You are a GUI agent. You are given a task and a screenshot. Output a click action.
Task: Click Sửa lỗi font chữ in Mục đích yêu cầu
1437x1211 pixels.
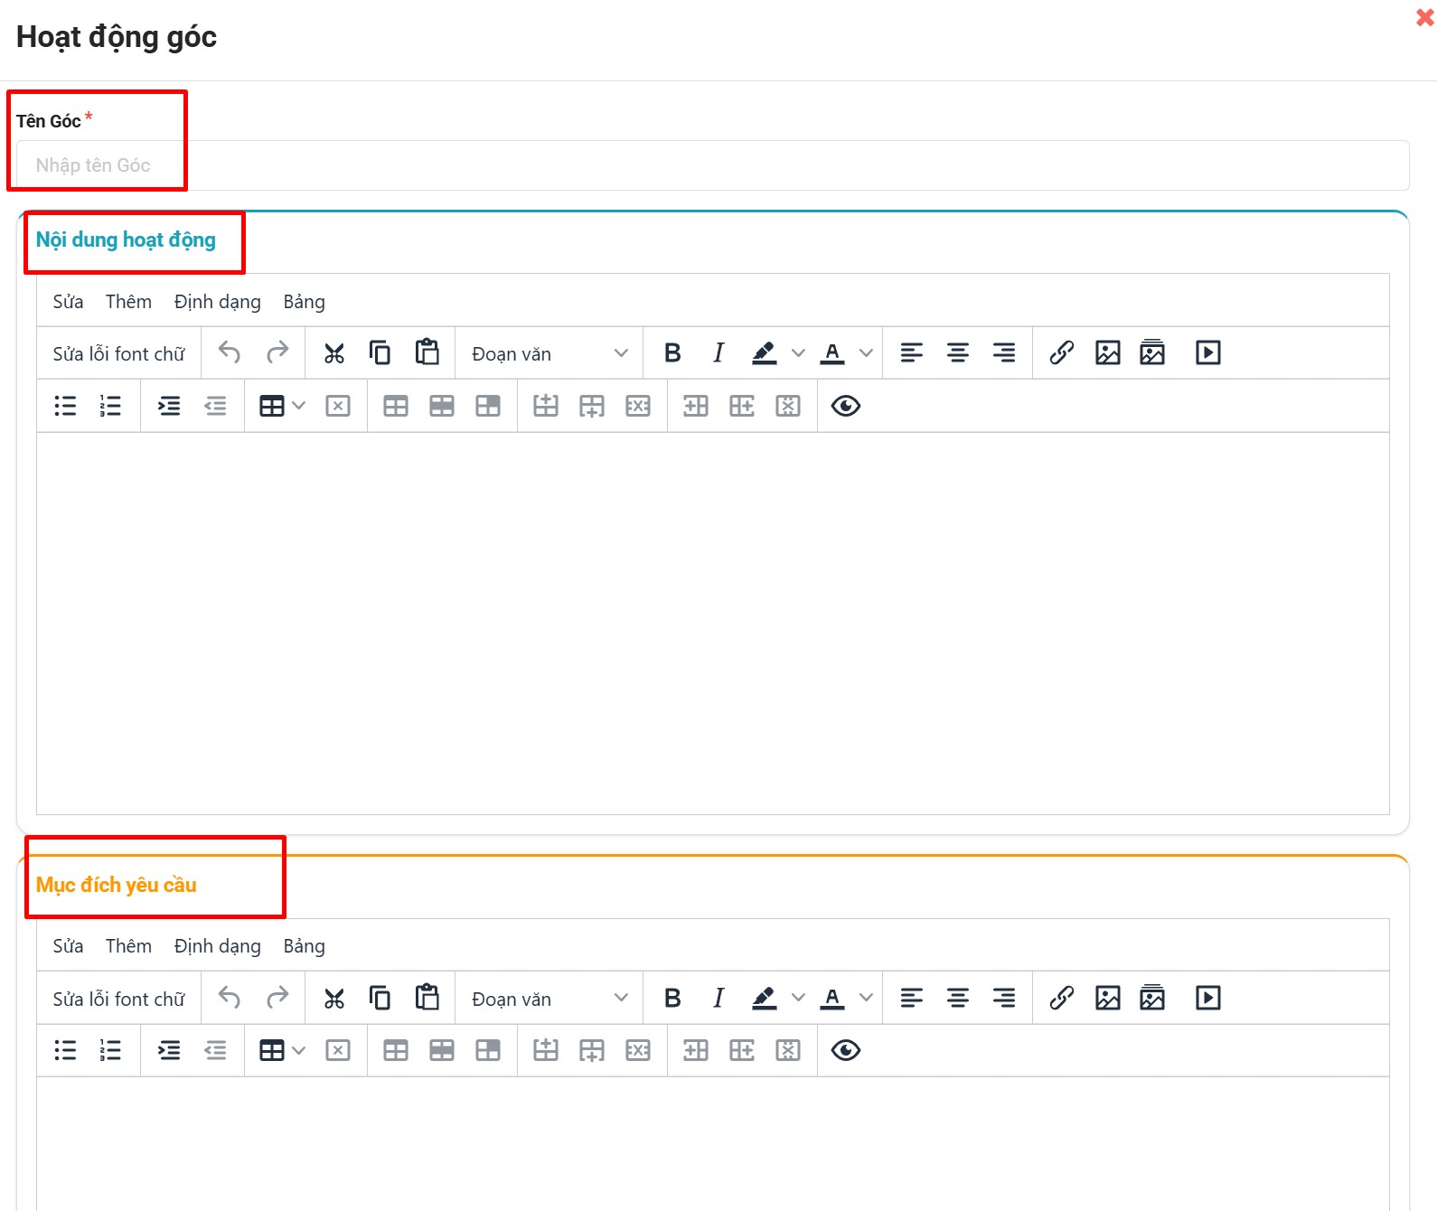pos(118,999)
